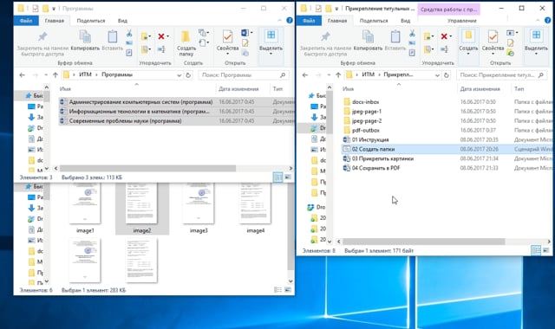The width and height of the screenshot is (555, 329).
Task: Click search field Поиск: Программы
Action: click(244, 75)
